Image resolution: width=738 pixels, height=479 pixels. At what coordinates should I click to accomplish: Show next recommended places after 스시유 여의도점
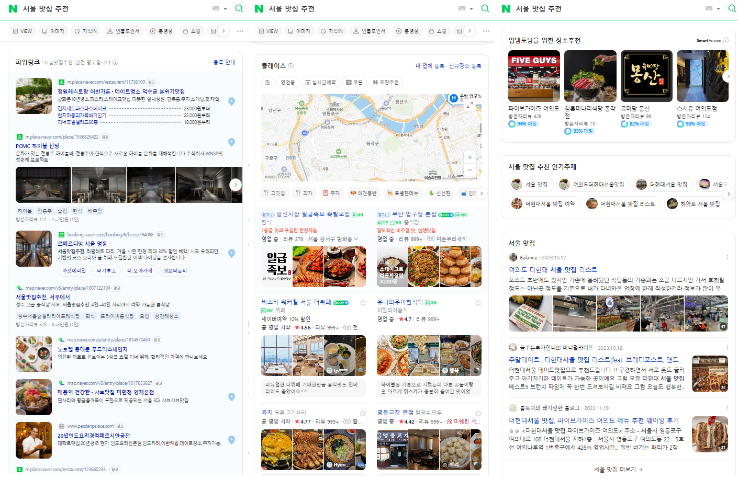pos(728,76)
